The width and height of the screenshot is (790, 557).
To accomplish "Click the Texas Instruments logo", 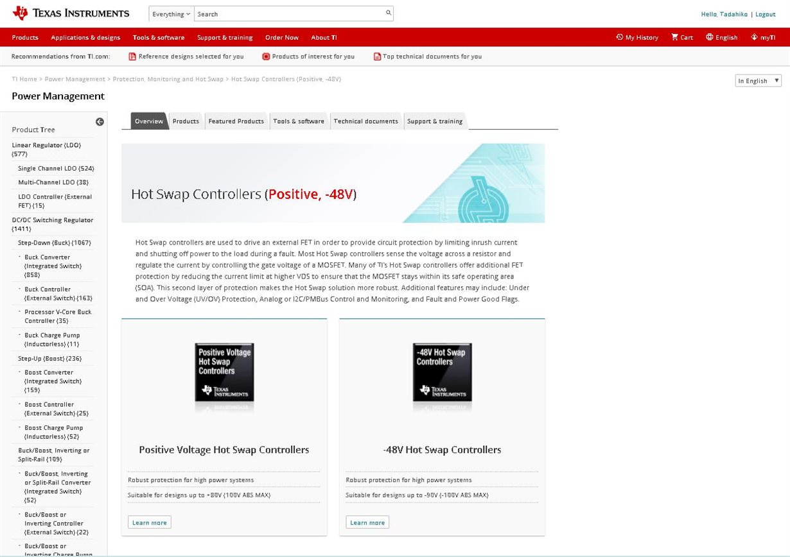I will click(71, 13).
